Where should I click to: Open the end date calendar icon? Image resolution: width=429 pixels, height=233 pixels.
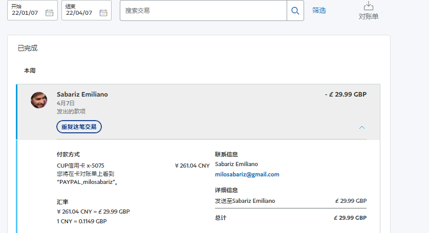103,13
